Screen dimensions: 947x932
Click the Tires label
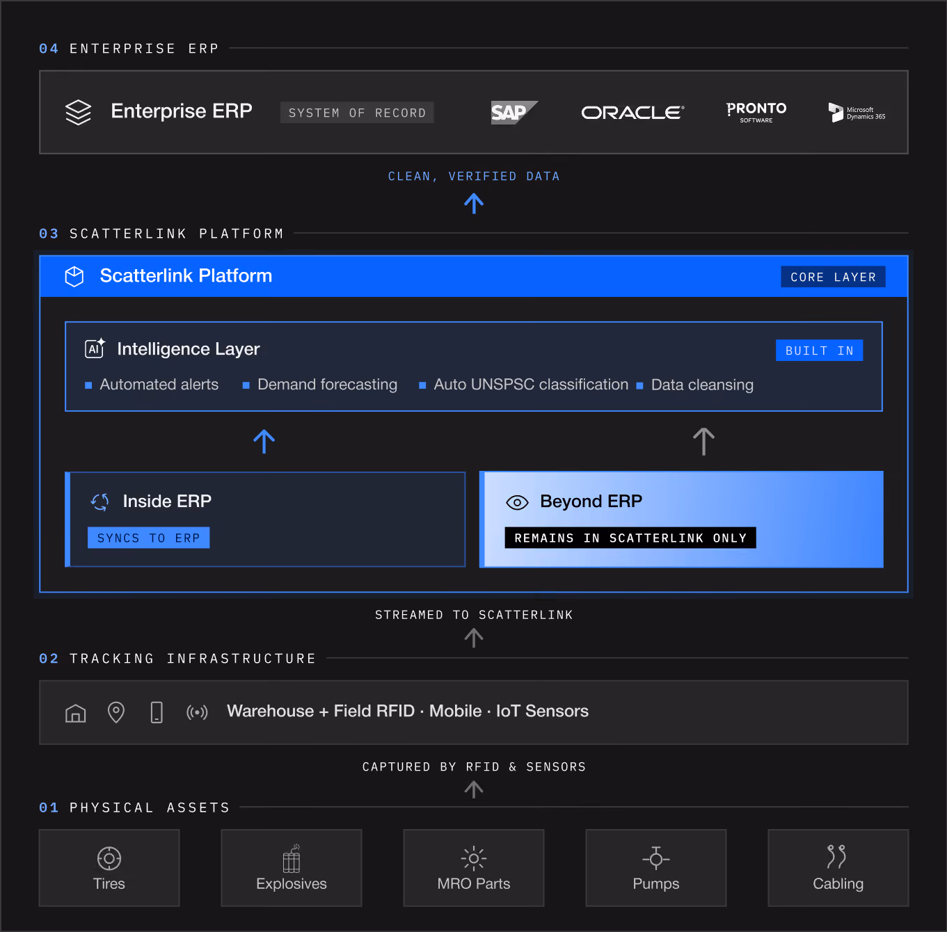click(x=109, y=884)
